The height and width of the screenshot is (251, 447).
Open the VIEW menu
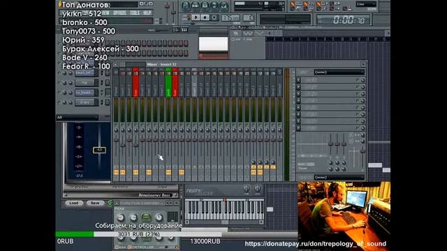point(105,13)
